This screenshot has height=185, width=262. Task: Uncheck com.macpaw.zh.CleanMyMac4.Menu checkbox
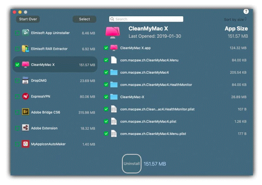pyautogui.click(x=106, y=60)
